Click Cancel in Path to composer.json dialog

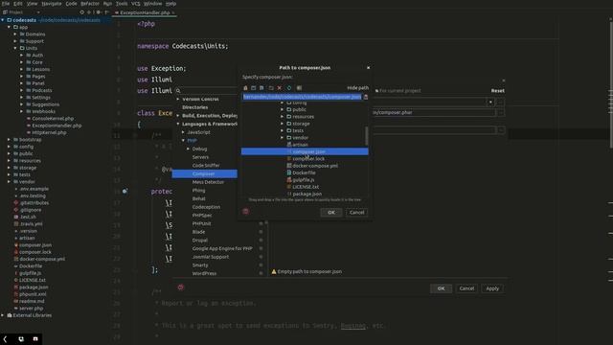tap(357, 213)
